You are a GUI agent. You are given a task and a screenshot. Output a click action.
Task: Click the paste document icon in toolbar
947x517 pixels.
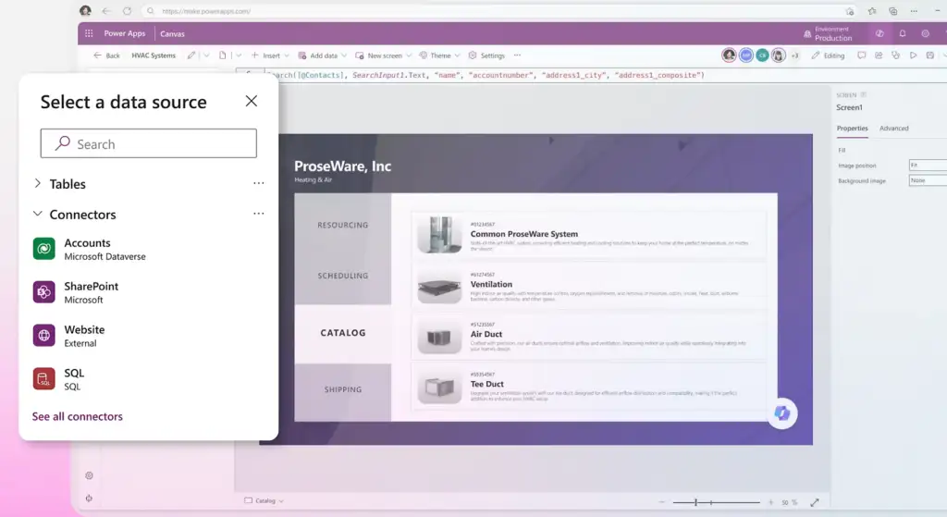(223, 55)
